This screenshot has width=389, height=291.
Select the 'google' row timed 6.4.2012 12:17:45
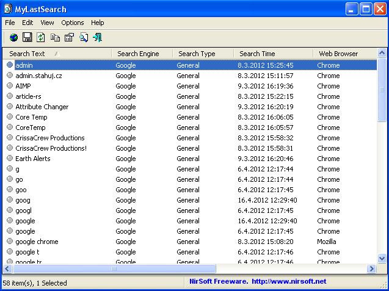[x=190, y=231]
